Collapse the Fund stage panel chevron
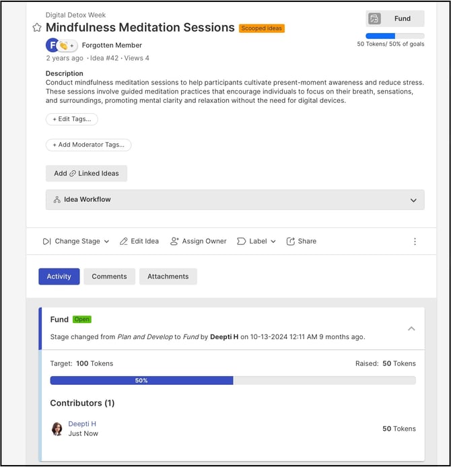This screenshot has height=467, width=451. (411, 328)
